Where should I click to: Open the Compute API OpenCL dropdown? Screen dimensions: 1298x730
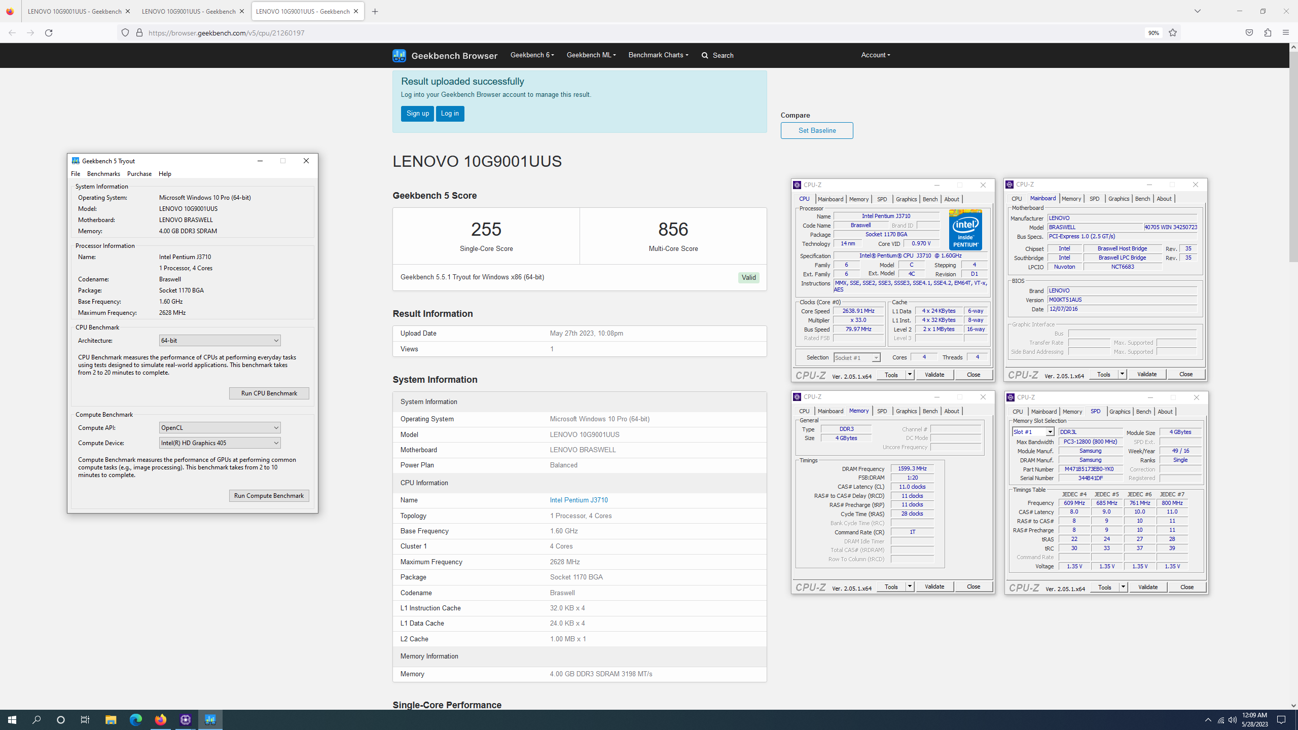click(x=220, y=428)
